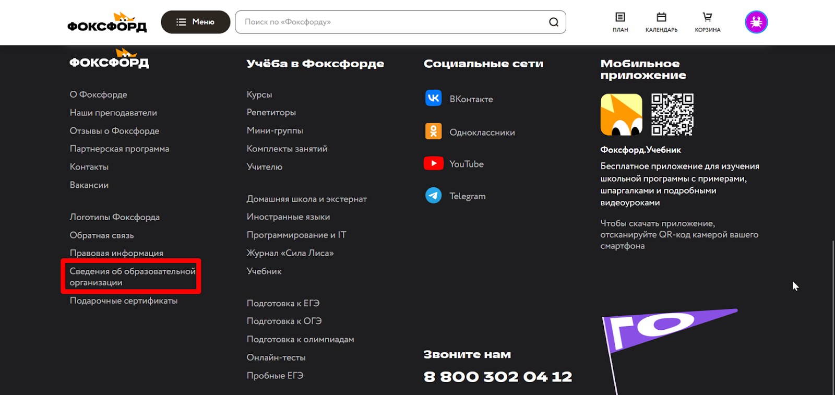Open Правовая информация link

pyautogui.click(x=116, y=253)
